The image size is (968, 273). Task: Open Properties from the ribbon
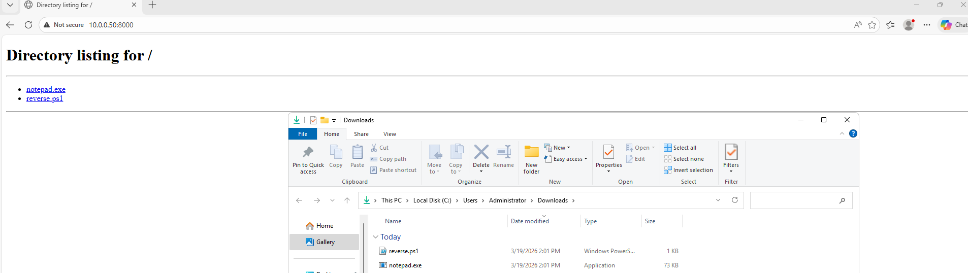point(608,152)
